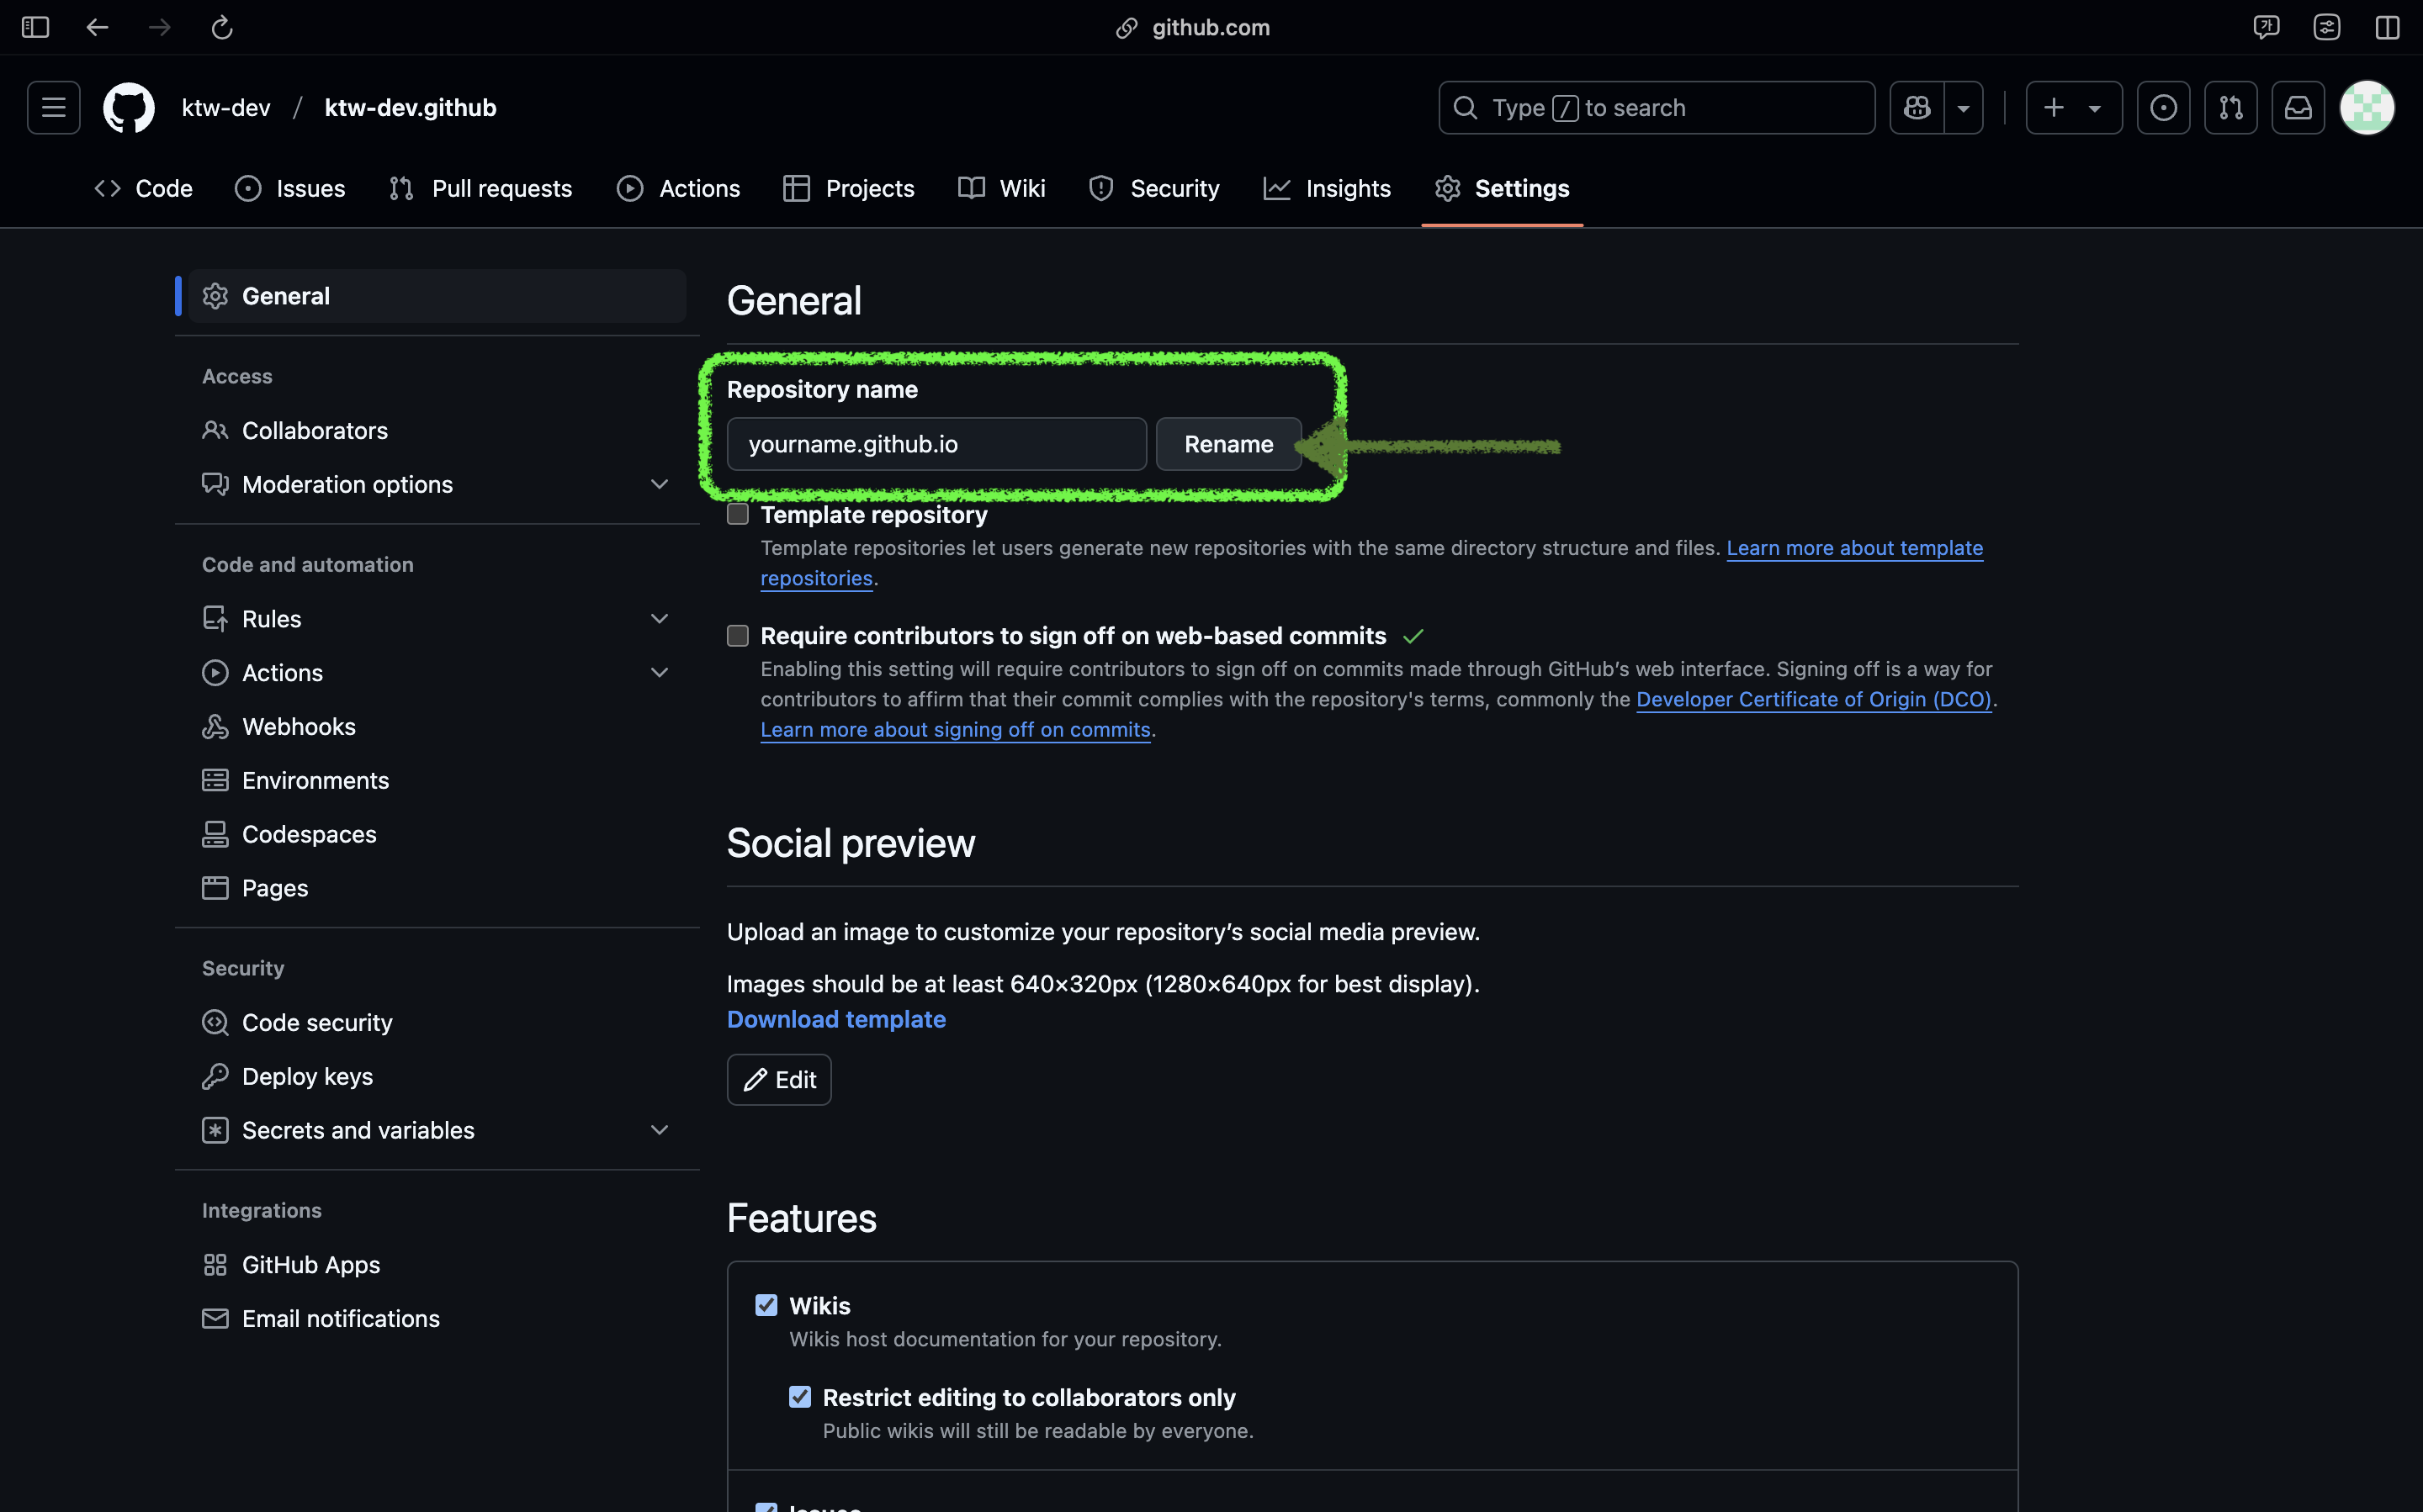Open Codespaces settings
The height and width of the screenshot is (1512, 2423).
(x=437, y=834)
